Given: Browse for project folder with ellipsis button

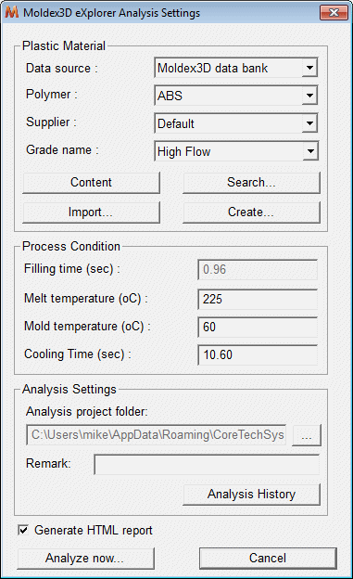Looking at the screenshot, I should [x=307, y=435].
